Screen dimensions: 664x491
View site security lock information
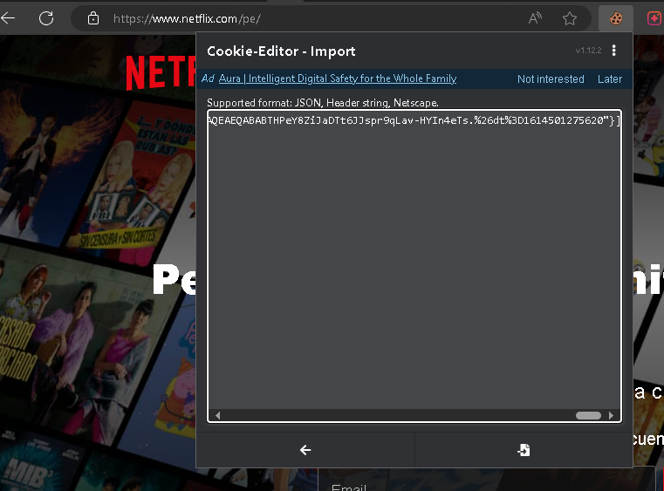tap(93, 18)
